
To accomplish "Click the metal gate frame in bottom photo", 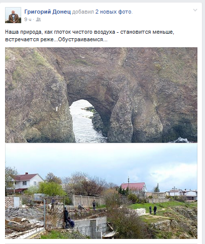I will [x=54, y=213].
